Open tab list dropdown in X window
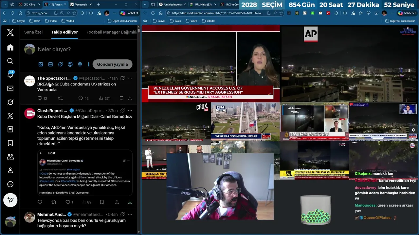Screen dimensions: 419x235 point(5,5)
